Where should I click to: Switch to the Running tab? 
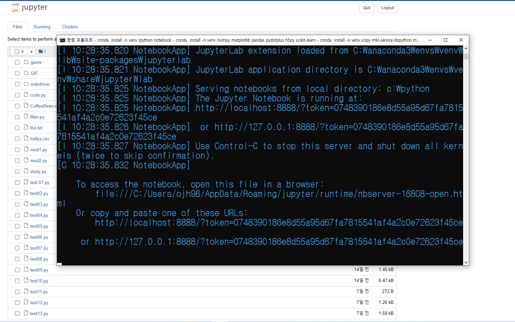pos(42,27)
